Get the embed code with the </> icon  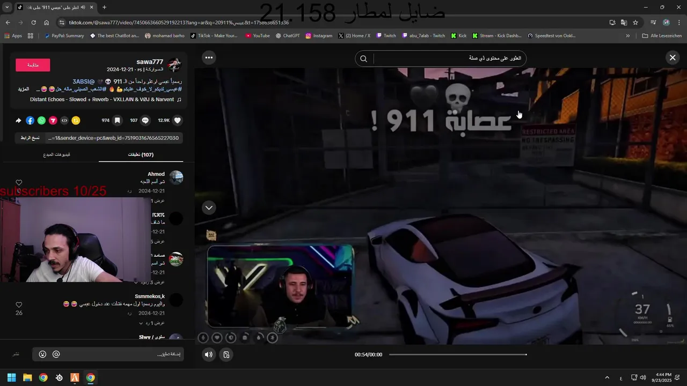64,121
